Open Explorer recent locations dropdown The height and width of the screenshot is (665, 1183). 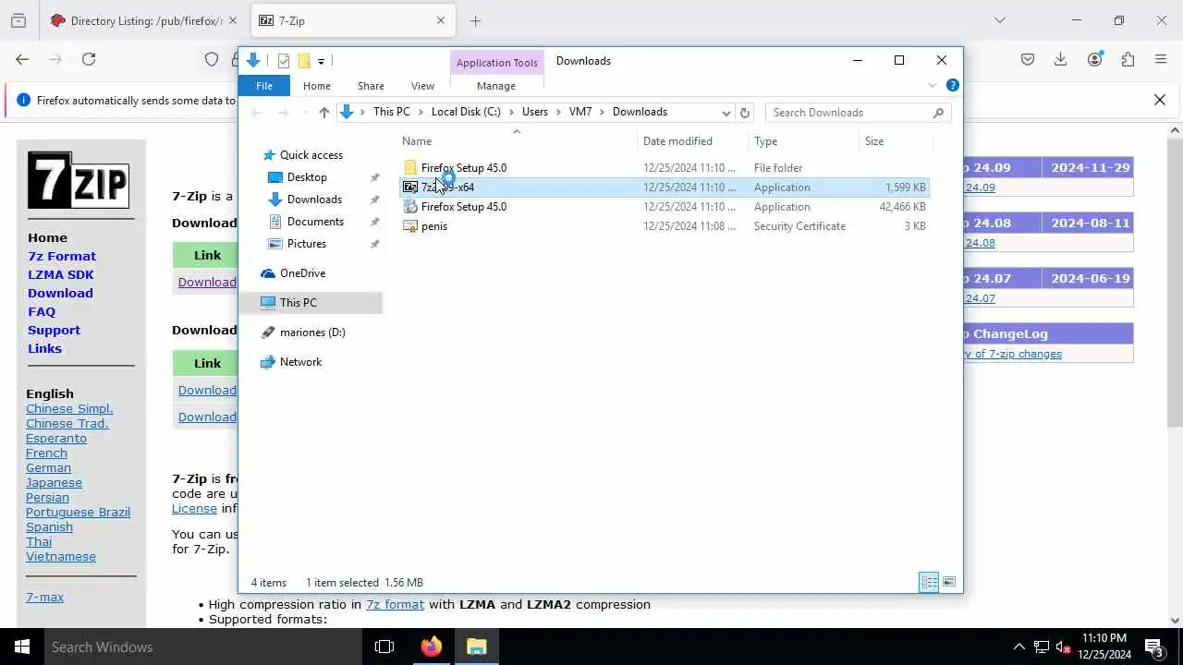[303, 113]
